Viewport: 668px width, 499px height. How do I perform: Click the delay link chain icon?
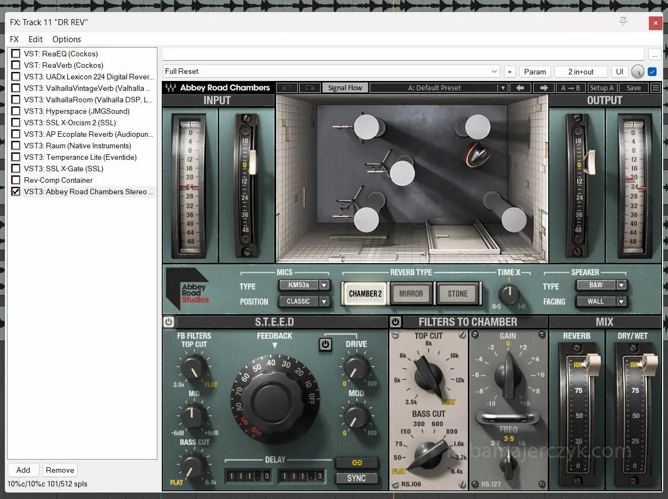(356, 463)
